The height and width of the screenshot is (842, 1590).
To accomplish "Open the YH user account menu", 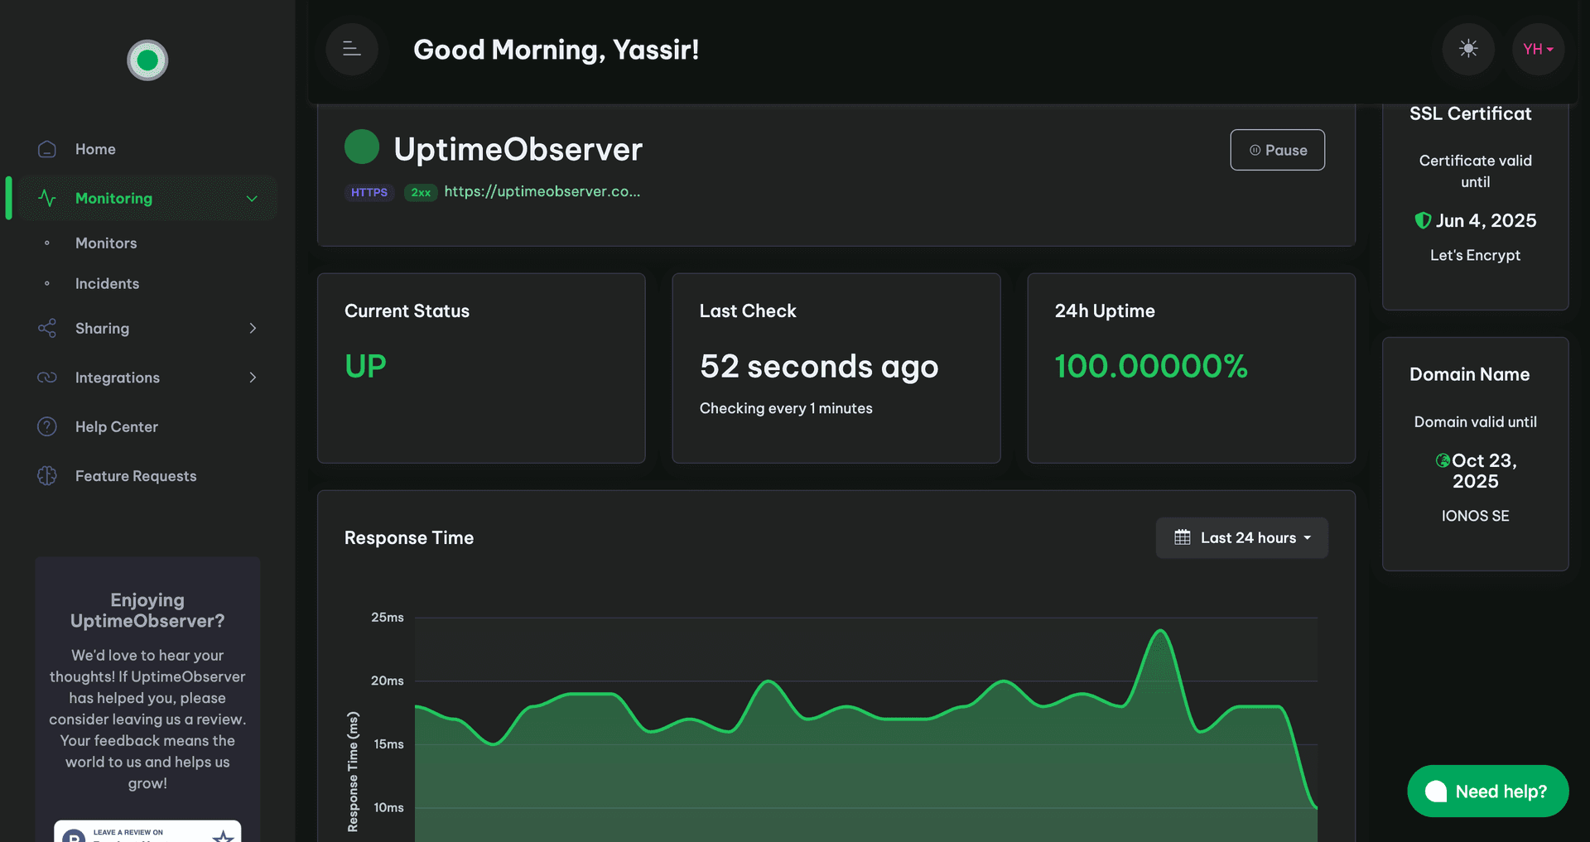I will tap(1538, 49).
